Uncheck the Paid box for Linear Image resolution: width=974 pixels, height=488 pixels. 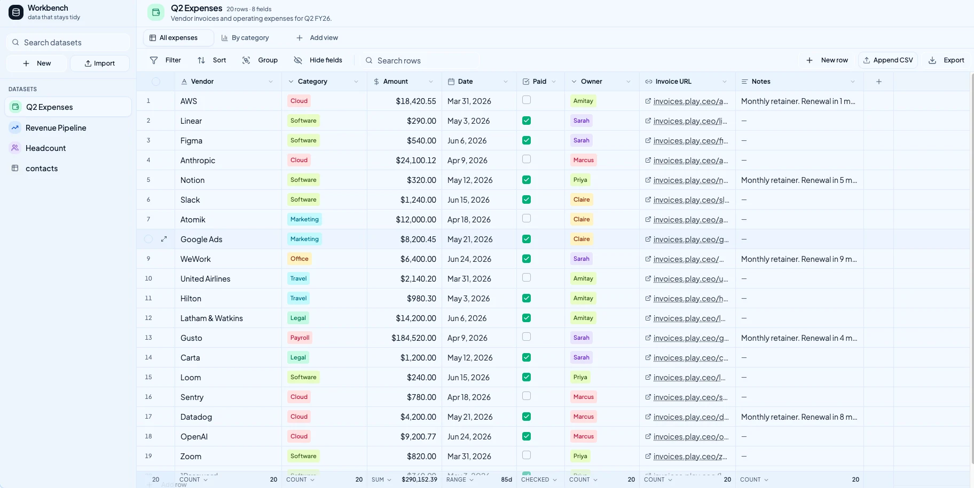click(x=527, y=121)
